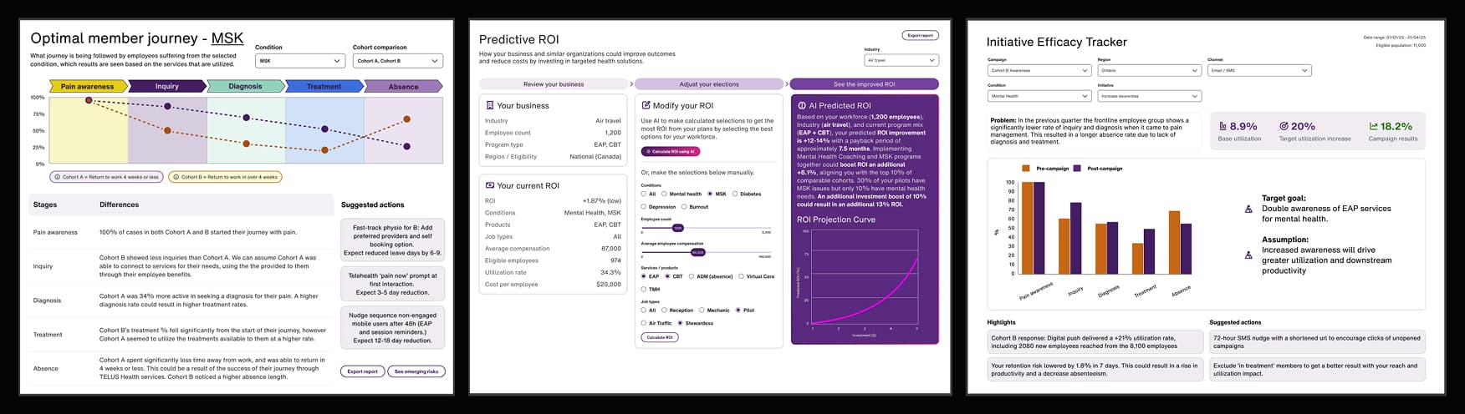Toggle the Stewardess job type
The height and width of the screenshot is (414, 1465).
681,322
